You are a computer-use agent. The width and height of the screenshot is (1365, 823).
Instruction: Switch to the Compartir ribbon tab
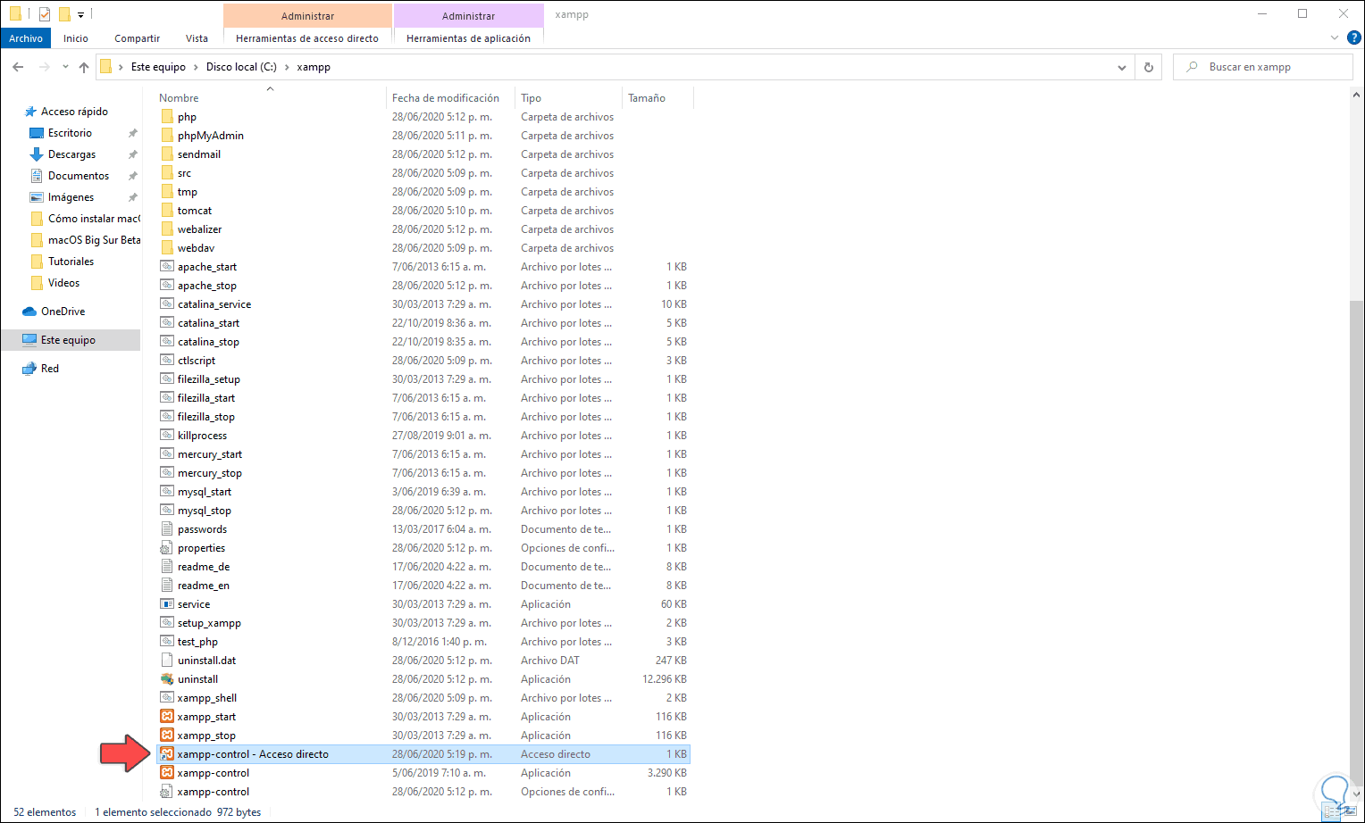pos(137,38)
